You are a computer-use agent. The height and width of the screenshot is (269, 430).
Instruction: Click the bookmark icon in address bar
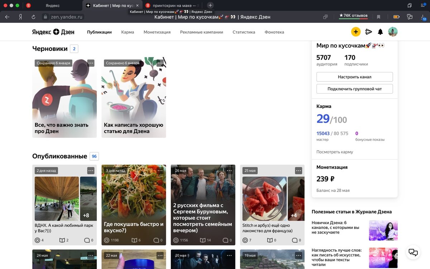coord(378,17)
